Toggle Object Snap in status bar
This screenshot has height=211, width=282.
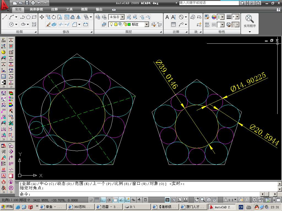115,200
